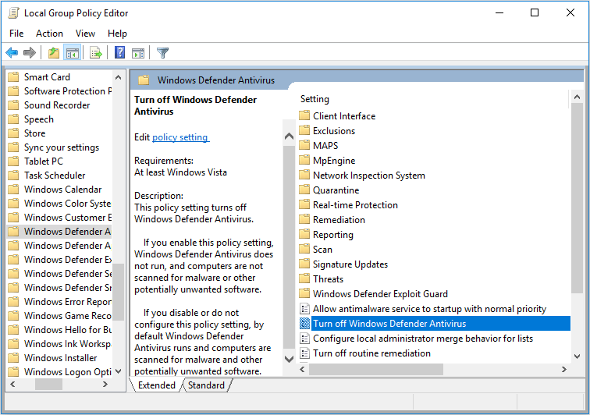Click the blue Help question mark icon

119,53
